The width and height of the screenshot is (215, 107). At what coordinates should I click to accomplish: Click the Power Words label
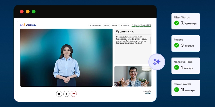[182, 84]
